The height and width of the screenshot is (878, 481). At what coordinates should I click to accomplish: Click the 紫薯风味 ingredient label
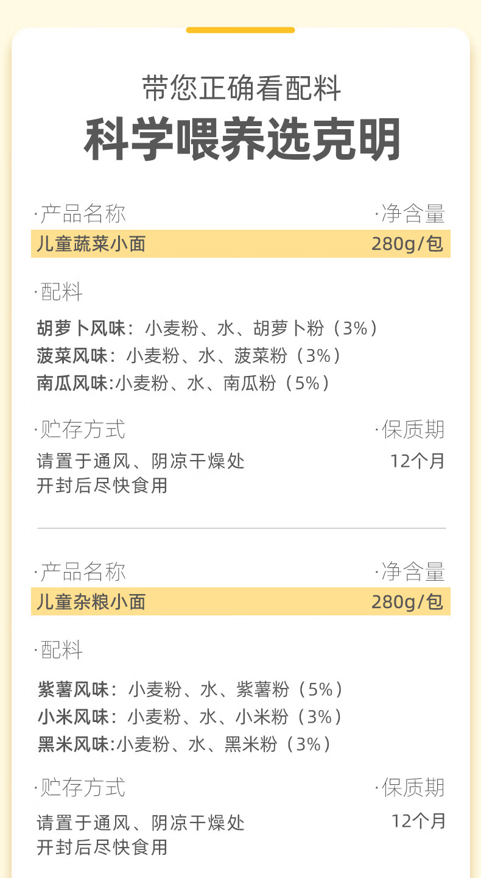(73, 690)
